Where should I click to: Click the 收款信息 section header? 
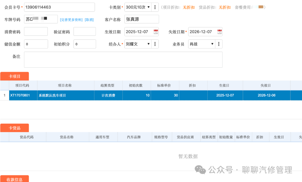[x=15, y=179]
